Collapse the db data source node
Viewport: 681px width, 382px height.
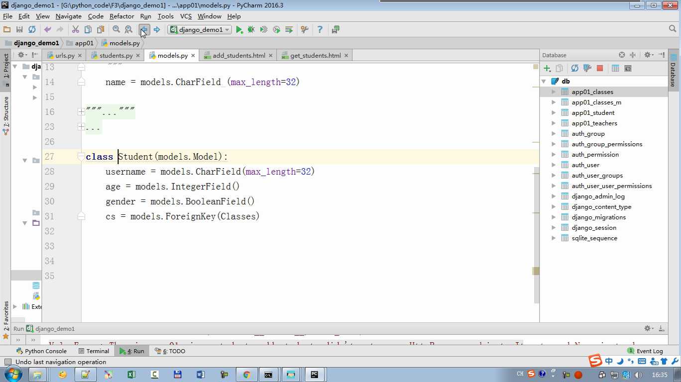[544, 81]
